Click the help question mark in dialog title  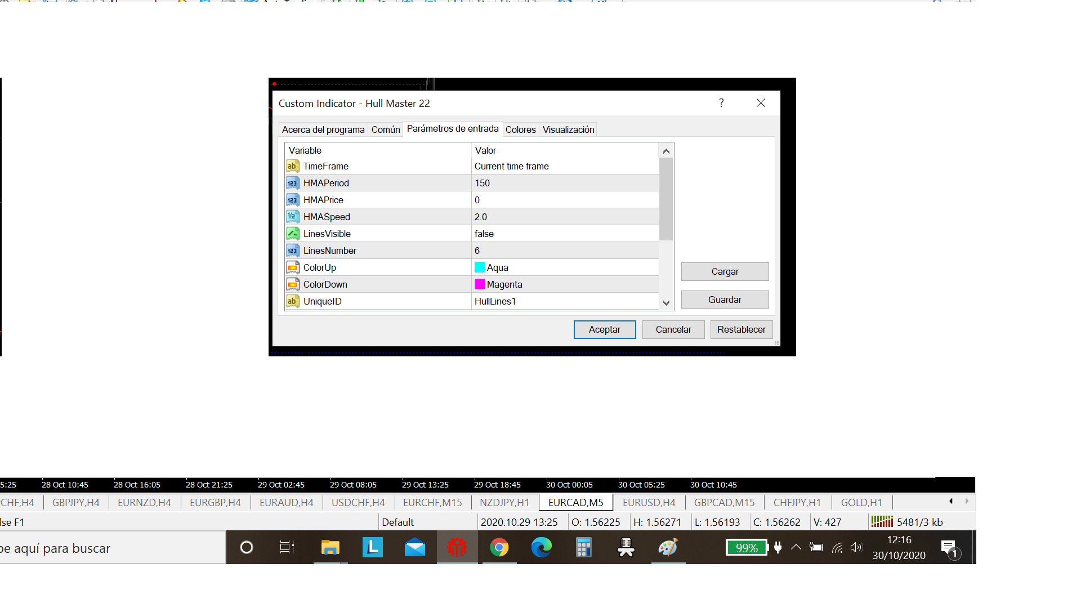click(721, 102)
